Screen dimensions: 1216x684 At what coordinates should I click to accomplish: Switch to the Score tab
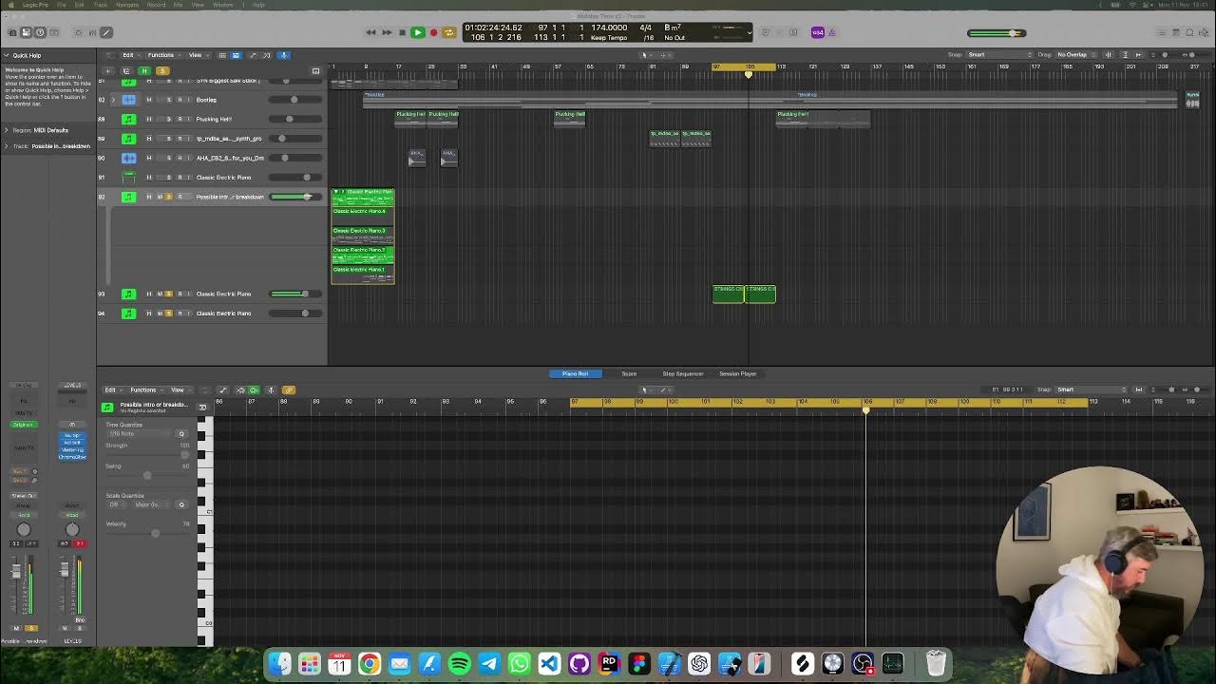629,373
